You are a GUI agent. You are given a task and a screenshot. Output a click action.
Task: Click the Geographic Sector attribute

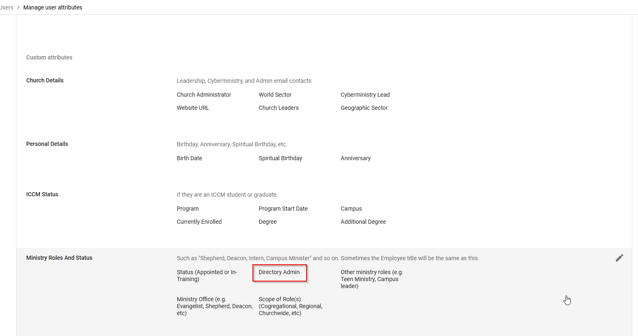[364, 108]
